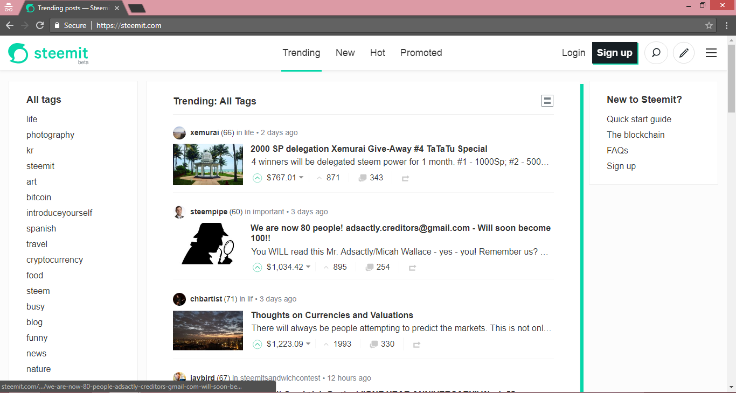Reload the page with refresh icon
736x393 pixels.
coord(40,25)
